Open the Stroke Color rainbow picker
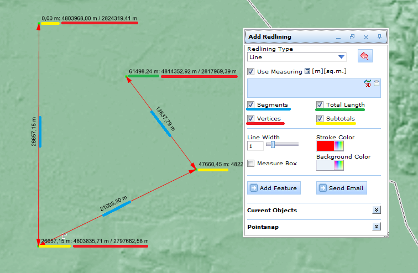 [x=339, y=146]
